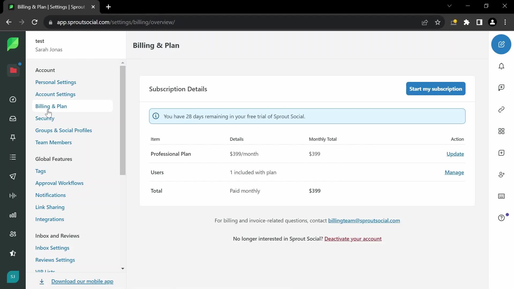Screen dimensions: 514x289
Task: Click the Compose/edit icon top right
Action: tap(502, 44)
